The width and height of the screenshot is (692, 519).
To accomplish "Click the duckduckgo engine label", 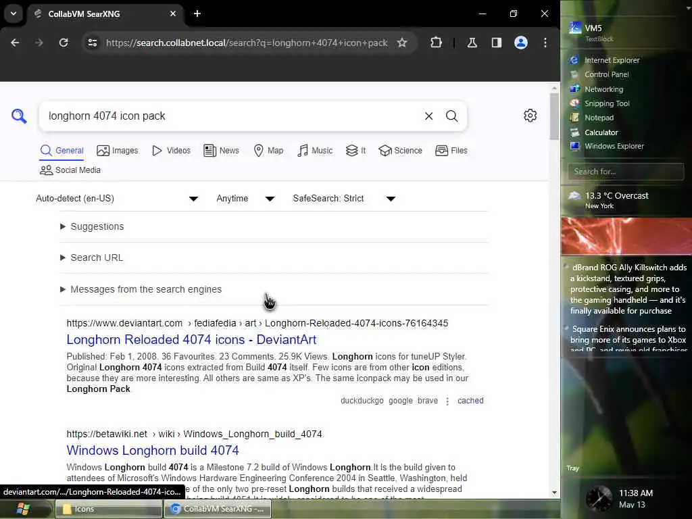I will point(362,401).
